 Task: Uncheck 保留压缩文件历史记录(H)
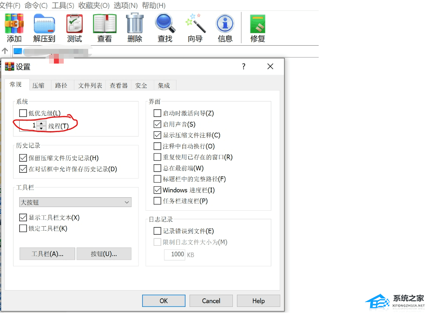23,158
